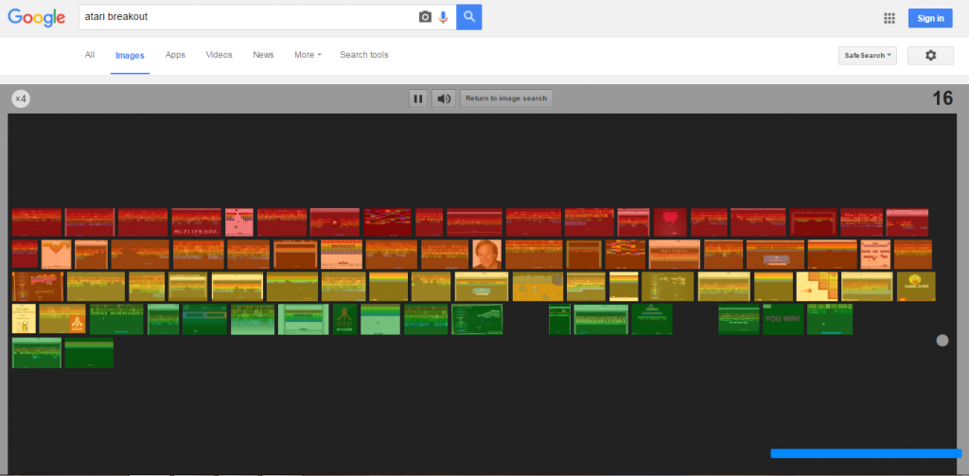Image resolution: width=969 pixels, height=476 pixels.
Task: Select the Images tab
Action: click(130, 56)
